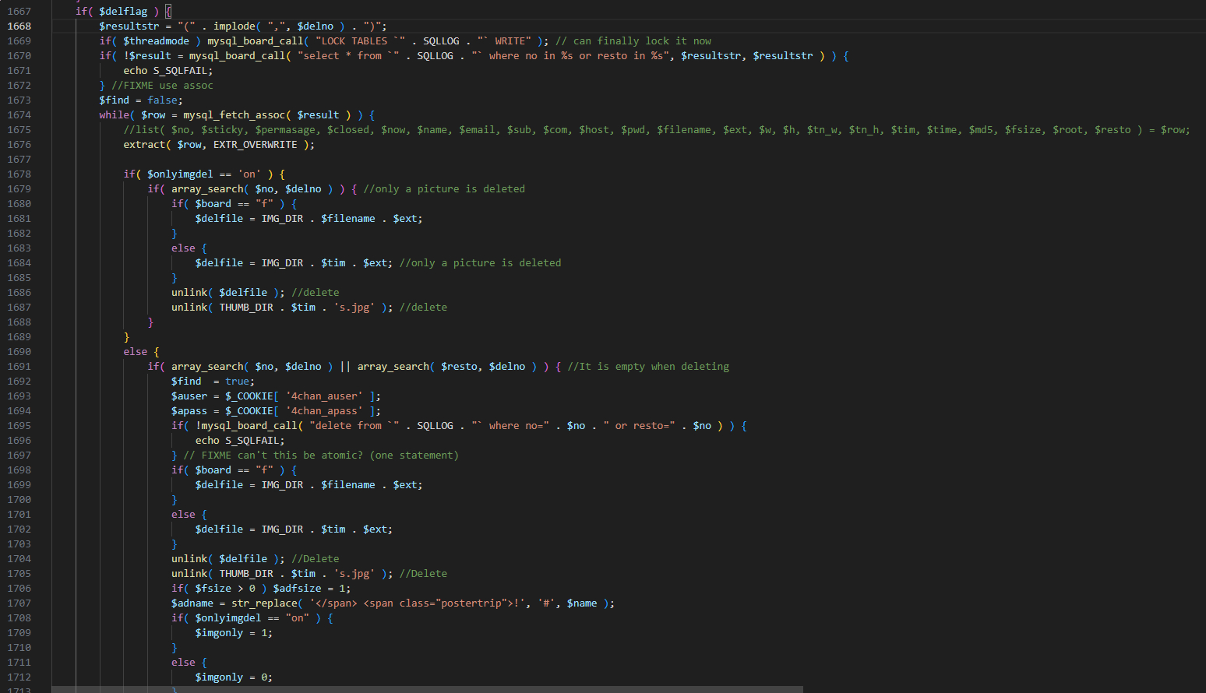The width and height of the screenshot is (1206, 693).
Task: Click the comment '//only a picture is deleted' on line 1679
Action: click(x=444, y=189)
